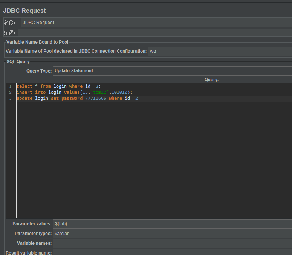This screenshot has height=255, width=292.
Task: Click the pool declared in JDBC Connection Configuration label
Action: (x=76, y=51)
